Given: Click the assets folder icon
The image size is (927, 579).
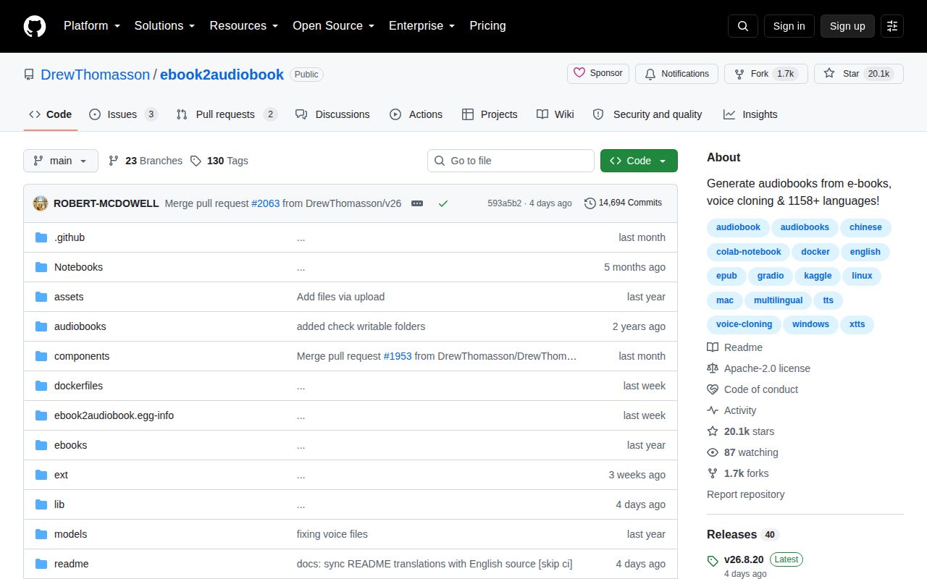Looking at the screenshot, I should [41, 297].
